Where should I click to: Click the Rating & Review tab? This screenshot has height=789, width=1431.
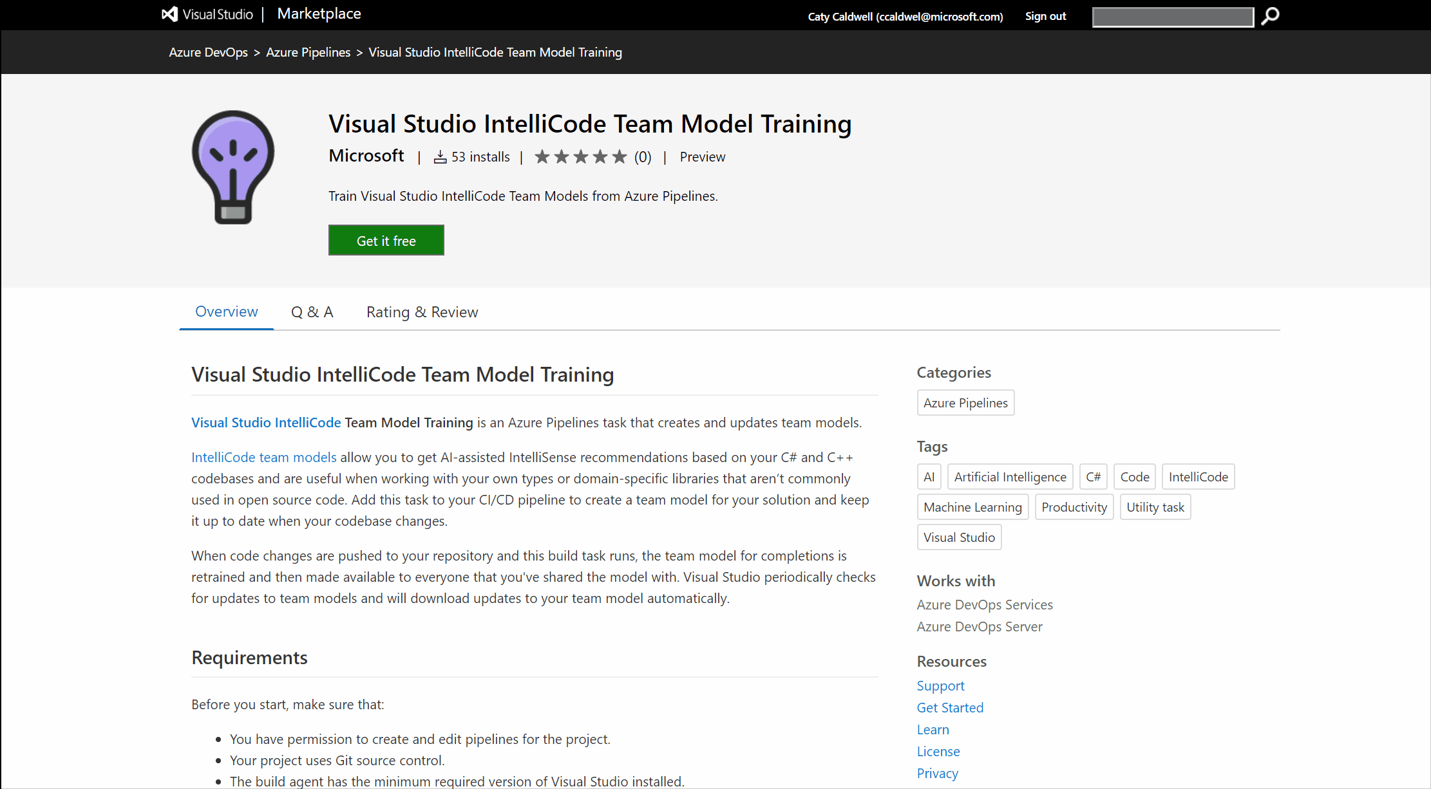point(422,312)
